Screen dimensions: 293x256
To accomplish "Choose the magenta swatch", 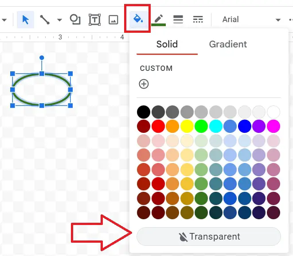I will [273, 126].
